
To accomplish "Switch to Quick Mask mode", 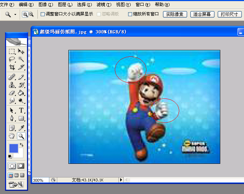I will (21, 166).
